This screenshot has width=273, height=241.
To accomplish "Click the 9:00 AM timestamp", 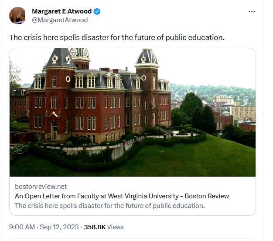I will pos(21,227).
